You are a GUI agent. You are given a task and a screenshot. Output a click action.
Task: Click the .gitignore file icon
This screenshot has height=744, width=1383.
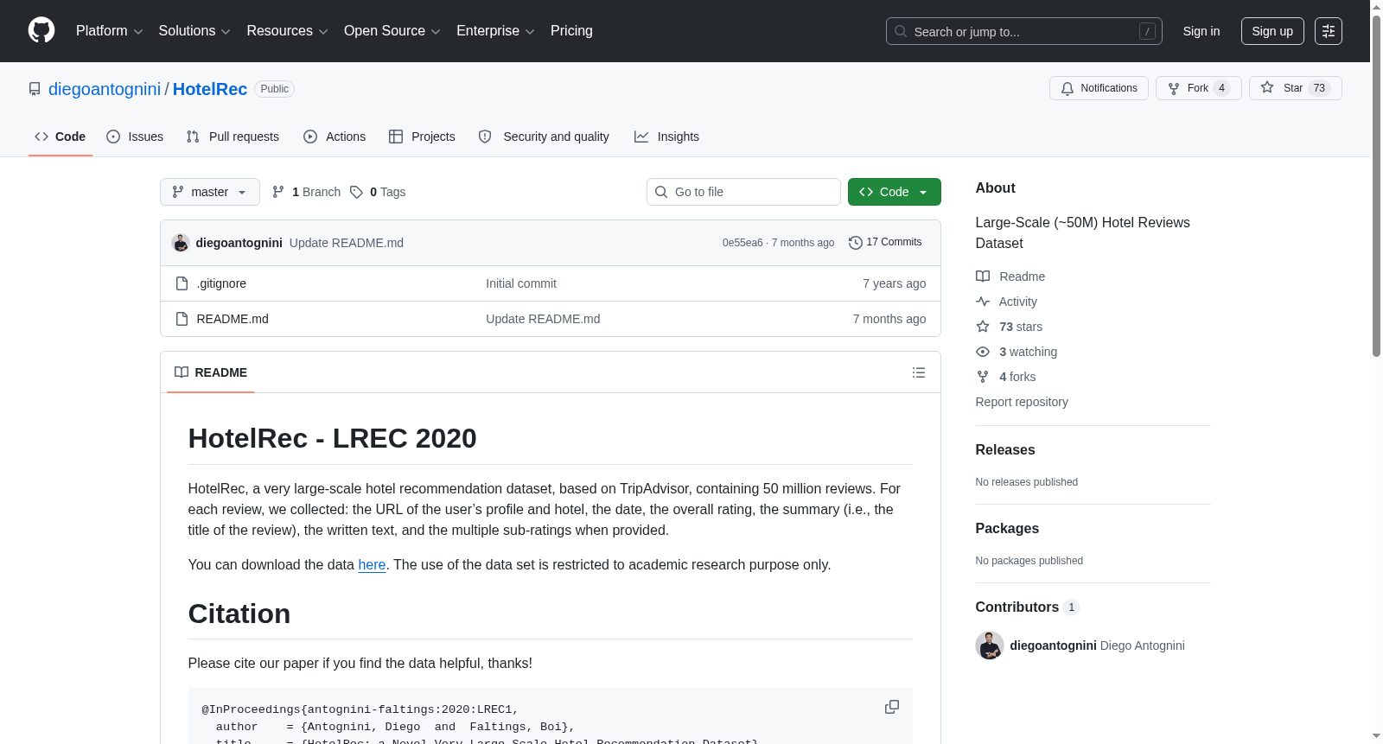182,283
